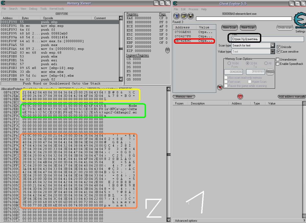Open Edit menu in Cheat Engine
The image size is (306, 223).
[x=183, y=9]
